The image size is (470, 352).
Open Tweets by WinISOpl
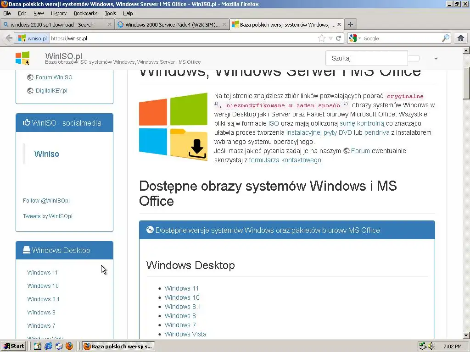[x=48, y=216]
